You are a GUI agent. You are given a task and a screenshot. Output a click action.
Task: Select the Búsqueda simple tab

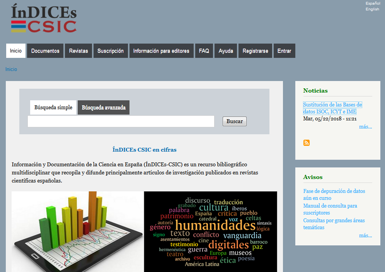click(x=53, y=107)
